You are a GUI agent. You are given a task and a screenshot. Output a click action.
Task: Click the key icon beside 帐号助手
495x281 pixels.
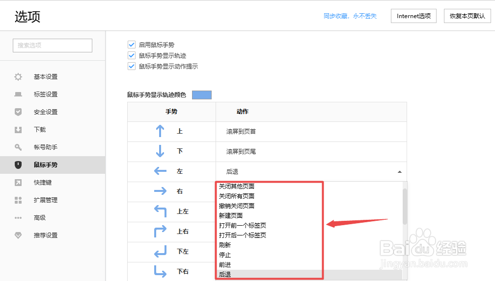pos(18,147)
